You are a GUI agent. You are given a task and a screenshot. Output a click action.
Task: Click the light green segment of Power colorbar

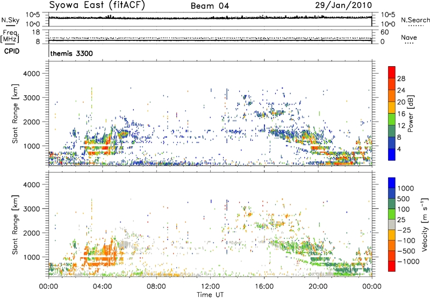tap(392, 119)
